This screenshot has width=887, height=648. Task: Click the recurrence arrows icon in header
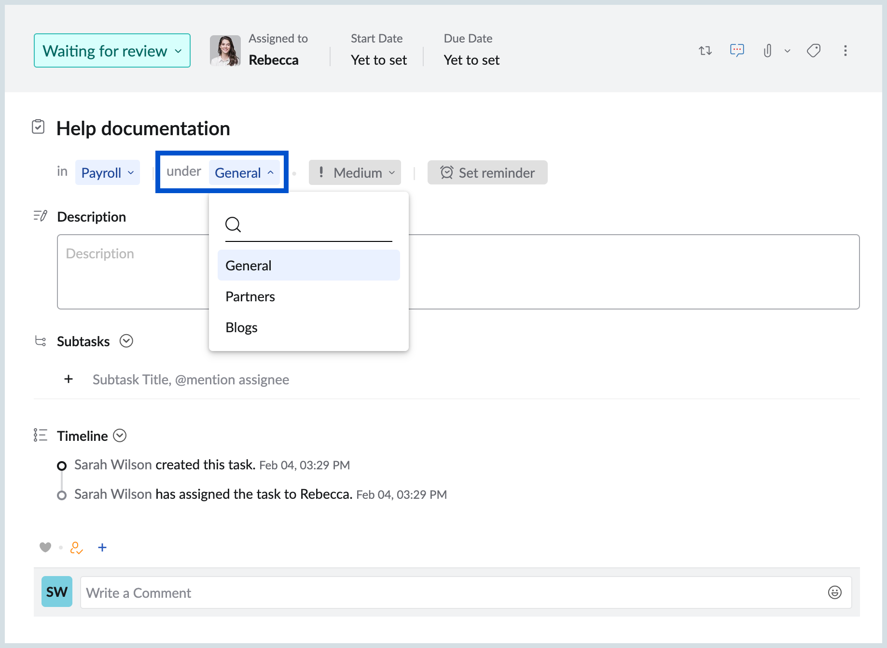pos(705,51)
